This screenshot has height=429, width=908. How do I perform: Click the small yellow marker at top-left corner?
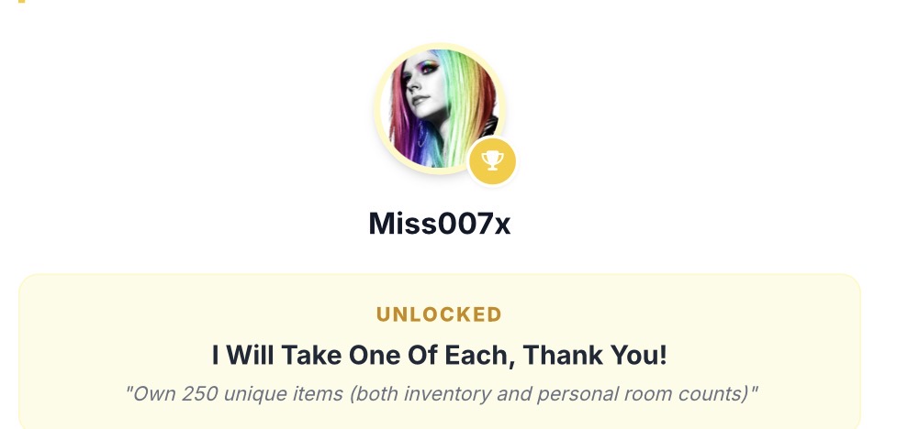pos(20,2)
